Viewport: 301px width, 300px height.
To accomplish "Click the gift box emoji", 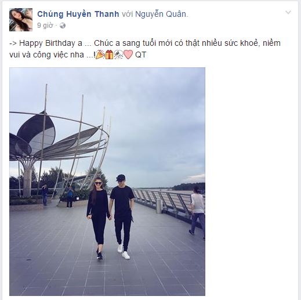I will 110,55.
